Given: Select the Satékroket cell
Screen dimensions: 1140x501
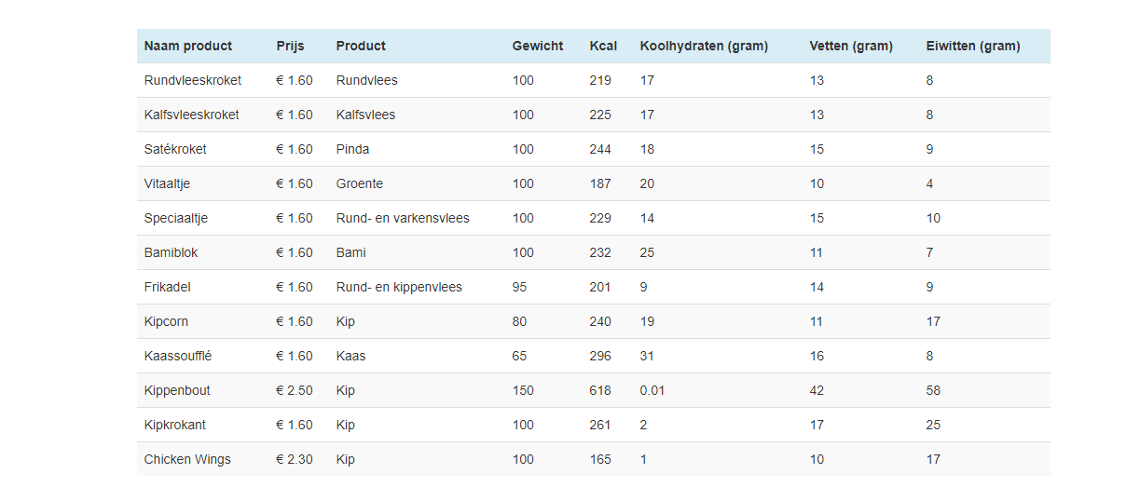Looking at the screenshot, I should click(175, 149).
